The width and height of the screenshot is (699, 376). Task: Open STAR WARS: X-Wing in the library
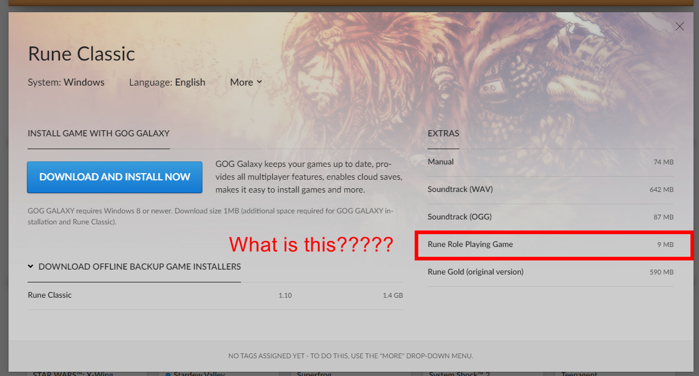pyautogui.click(x=73, y=373)
